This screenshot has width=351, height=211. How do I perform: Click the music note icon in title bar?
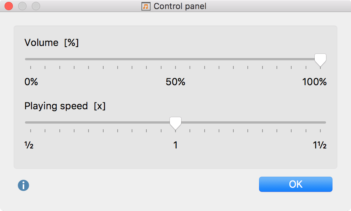click(x=146, y=6)
